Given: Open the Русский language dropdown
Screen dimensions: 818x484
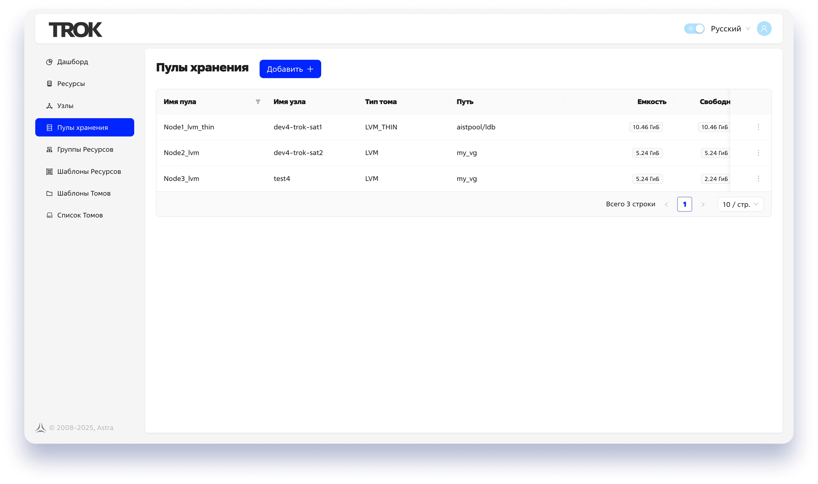Looking at the screenshot, I should coord(730,29).
